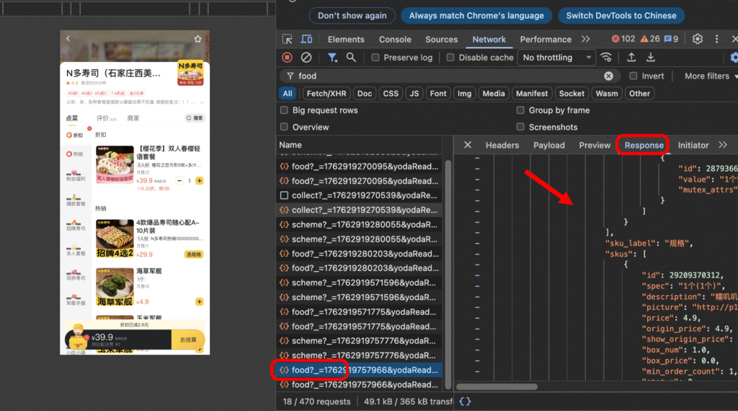Open DevTools settings gear
The height and width of the screenshot is (411, 738).
(698, 39)
